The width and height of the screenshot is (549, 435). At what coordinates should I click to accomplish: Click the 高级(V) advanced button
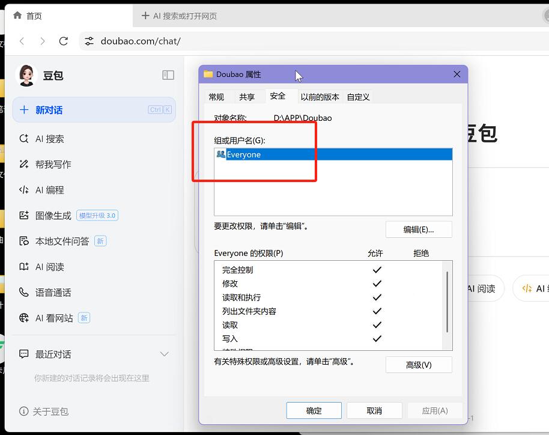(x=419, y=365)
